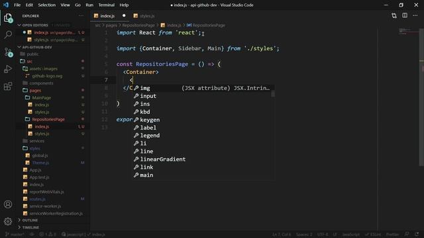Screen dimensions: 424x238
Task: Click the RepositoriesPage breadcrumb folder
Action: pyautogui.click(x=138, y=25)
